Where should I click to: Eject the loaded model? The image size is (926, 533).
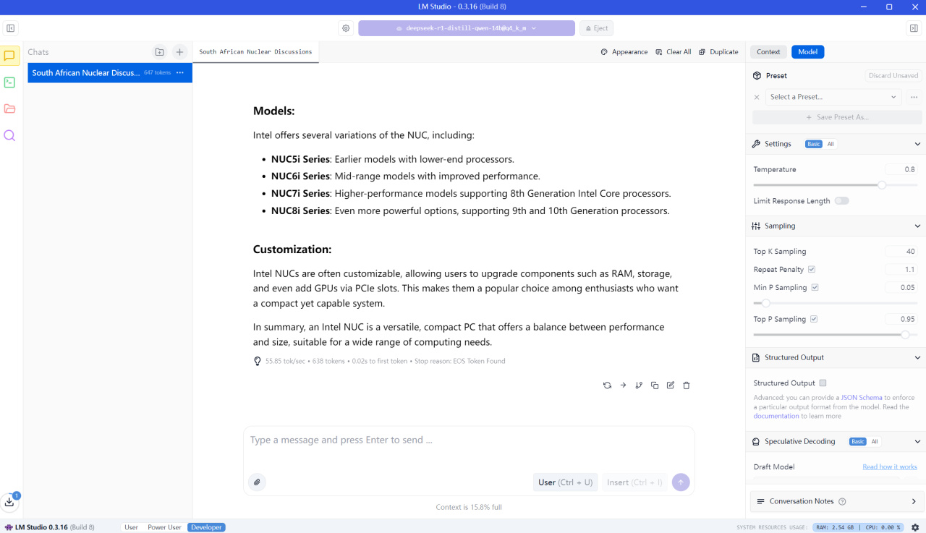pos(596,28)
